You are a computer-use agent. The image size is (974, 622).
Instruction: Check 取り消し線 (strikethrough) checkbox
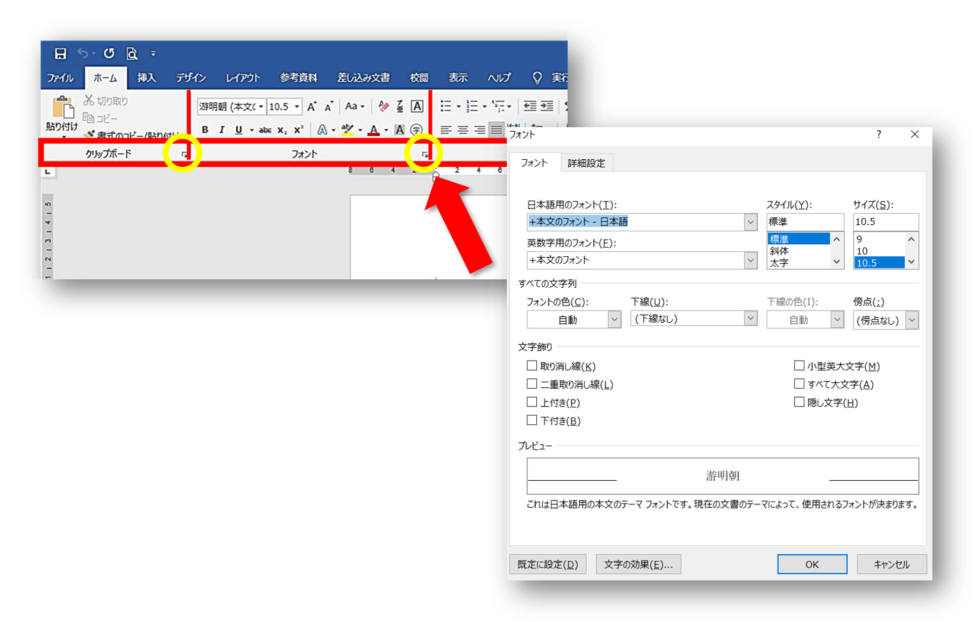(532, 366)
